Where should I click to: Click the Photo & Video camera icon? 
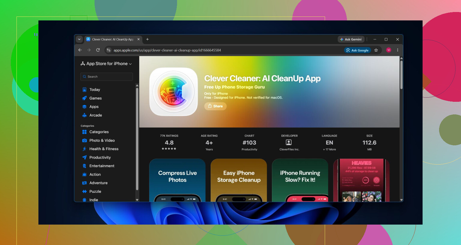[x=85, y=141]
